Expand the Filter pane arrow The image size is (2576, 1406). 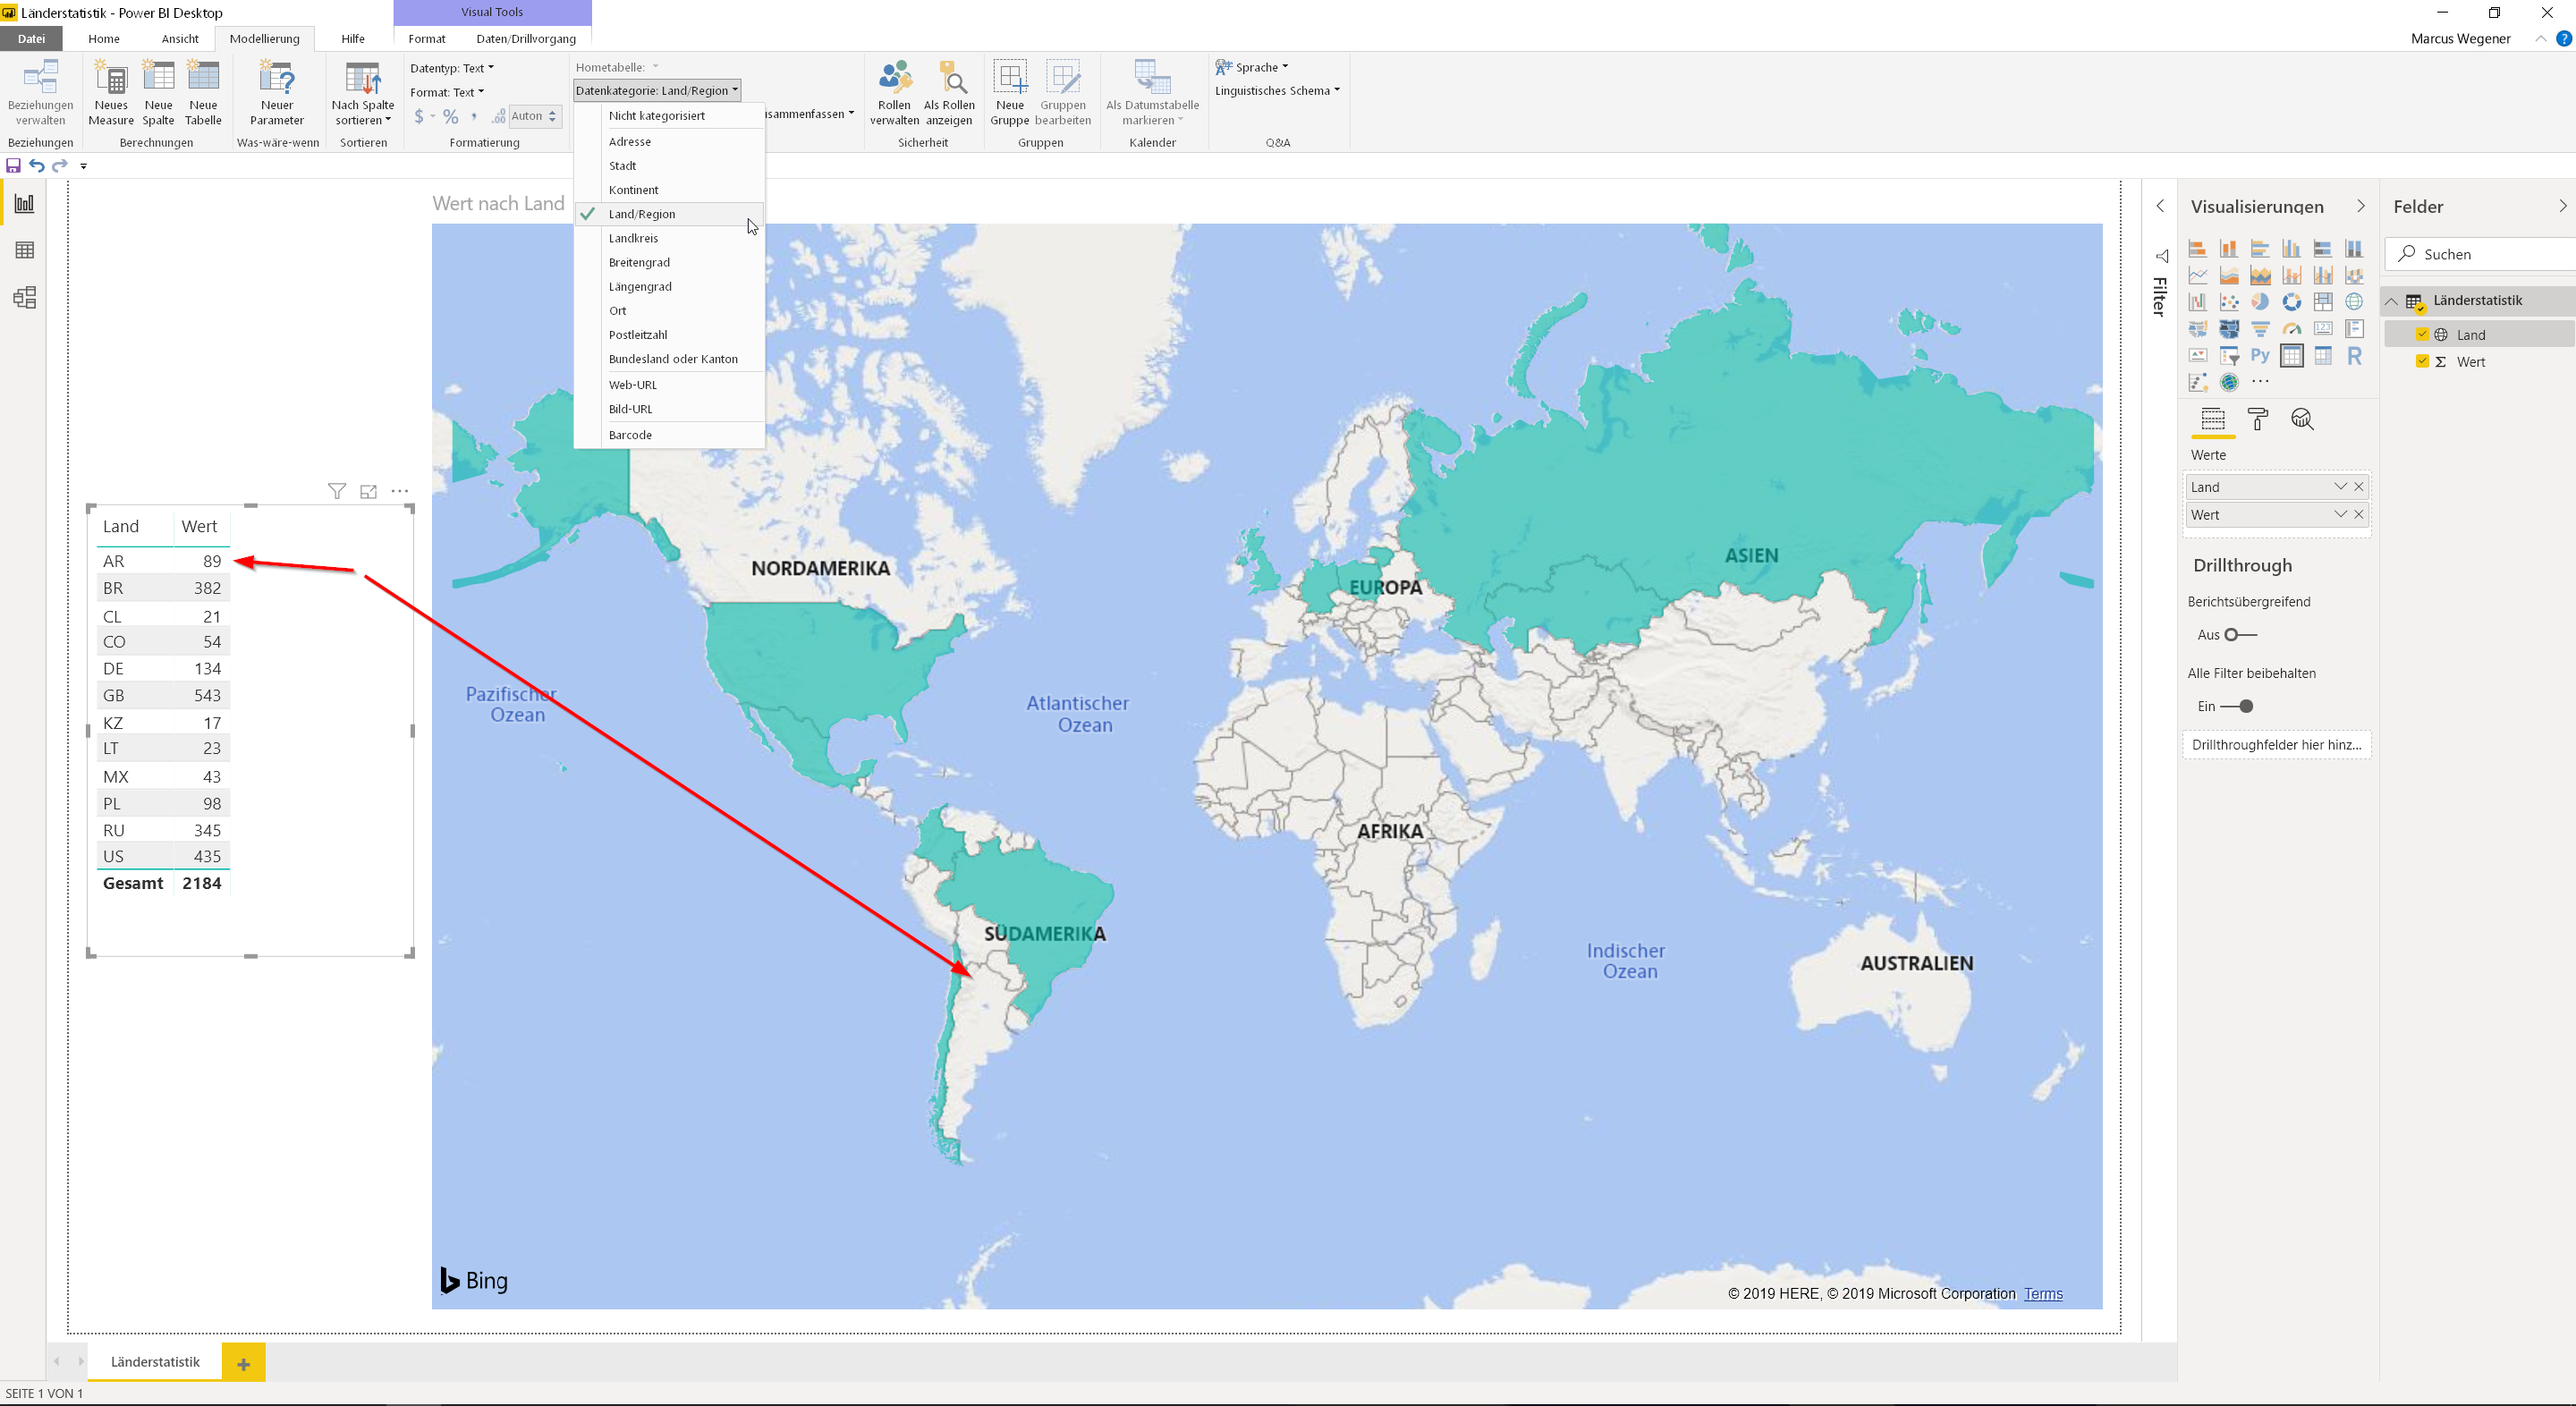[2160, 206]
